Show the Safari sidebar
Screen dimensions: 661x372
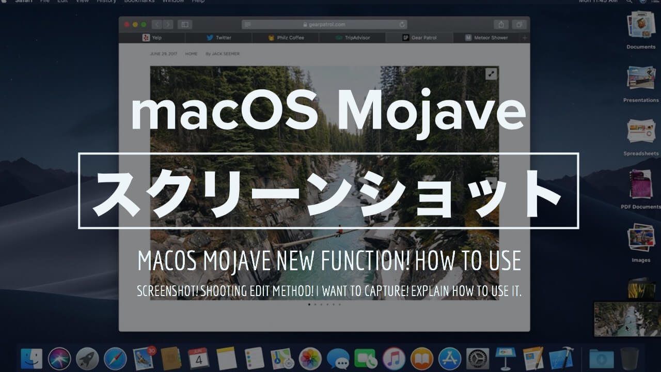(x=185, y=24)
